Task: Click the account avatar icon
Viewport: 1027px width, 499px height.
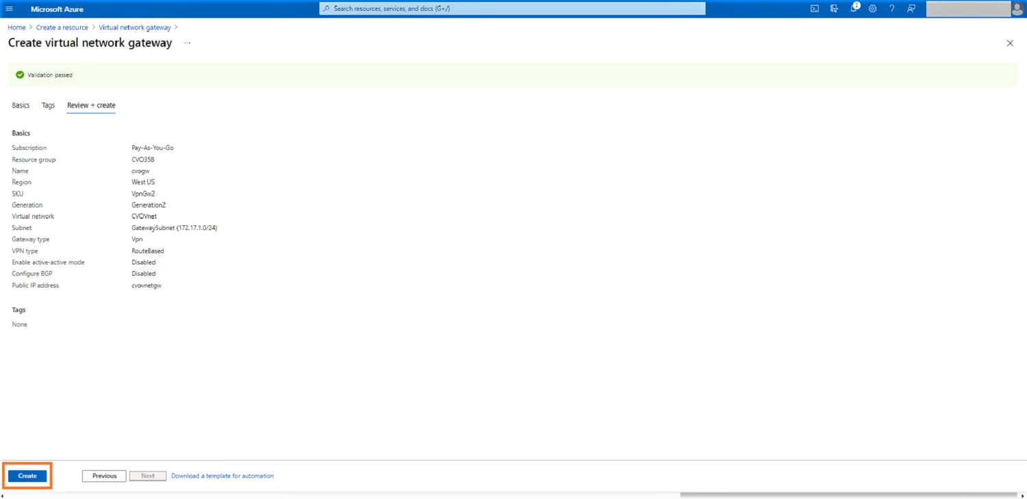Action: pyautogui.click(x=1017, y=9)
